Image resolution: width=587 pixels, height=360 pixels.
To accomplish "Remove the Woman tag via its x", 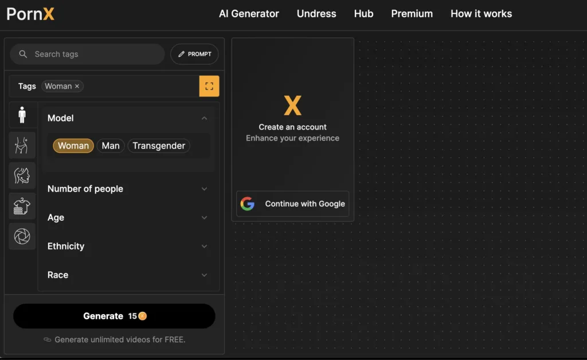I will [x=77, y=86].
